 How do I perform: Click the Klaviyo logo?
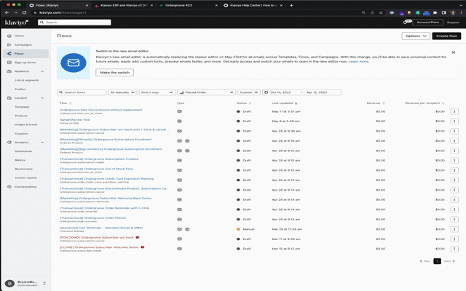17,23
